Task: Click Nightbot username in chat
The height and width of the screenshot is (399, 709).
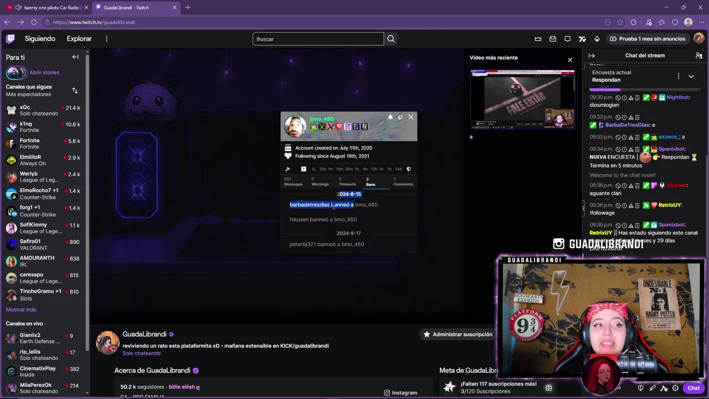Action: (677, 97)
